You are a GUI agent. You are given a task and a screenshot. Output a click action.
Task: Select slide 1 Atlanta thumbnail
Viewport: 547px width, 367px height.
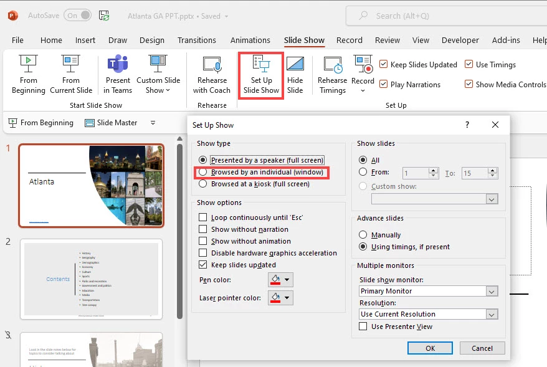tap(91, 186)
